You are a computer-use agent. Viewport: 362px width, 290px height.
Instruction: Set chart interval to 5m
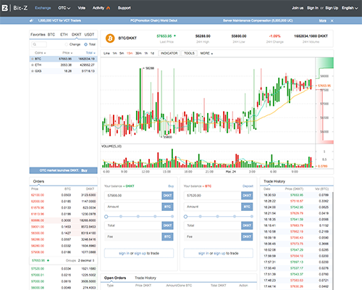click(x=122, y=53)
